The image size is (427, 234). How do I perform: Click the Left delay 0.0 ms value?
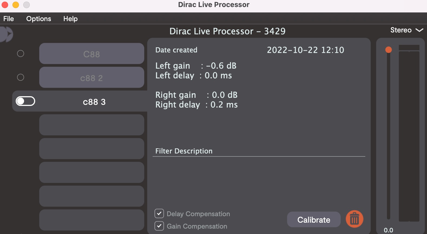(x=218, y=75)
